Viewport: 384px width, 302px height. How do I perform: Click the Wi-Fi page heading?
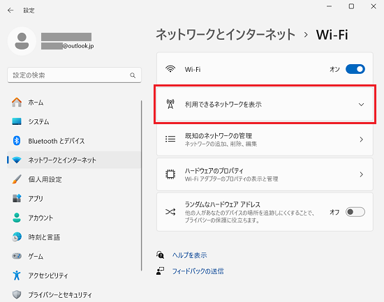332,34
